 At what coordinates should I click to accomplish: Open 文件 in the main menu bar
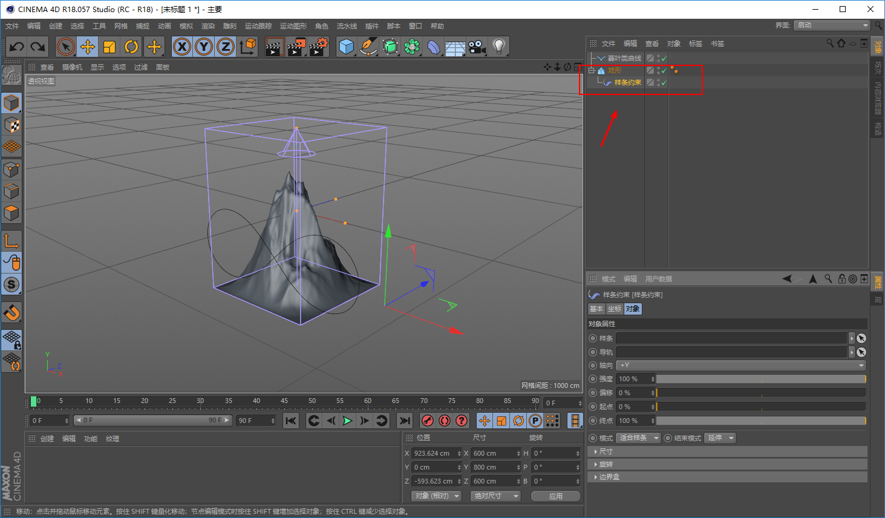point(12,26)
